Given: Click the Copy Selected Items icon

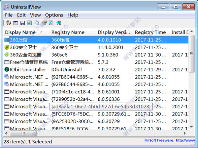Looking at the screenshot, I should tap(37, 23).
